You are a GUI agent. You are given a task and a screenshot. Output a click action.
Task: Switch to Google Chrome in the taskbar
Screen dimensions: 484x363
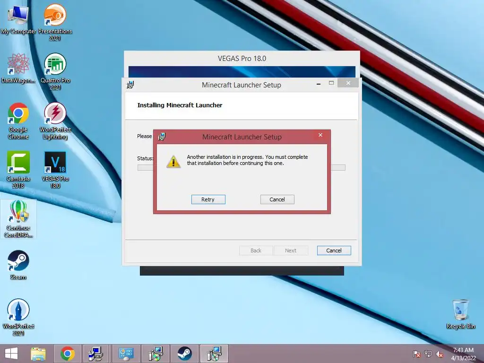[x=68, y=354]
